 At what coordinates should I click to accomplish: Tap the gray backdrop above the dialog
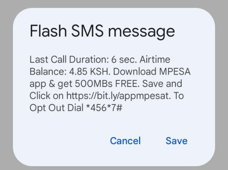[x=114, y=4]
